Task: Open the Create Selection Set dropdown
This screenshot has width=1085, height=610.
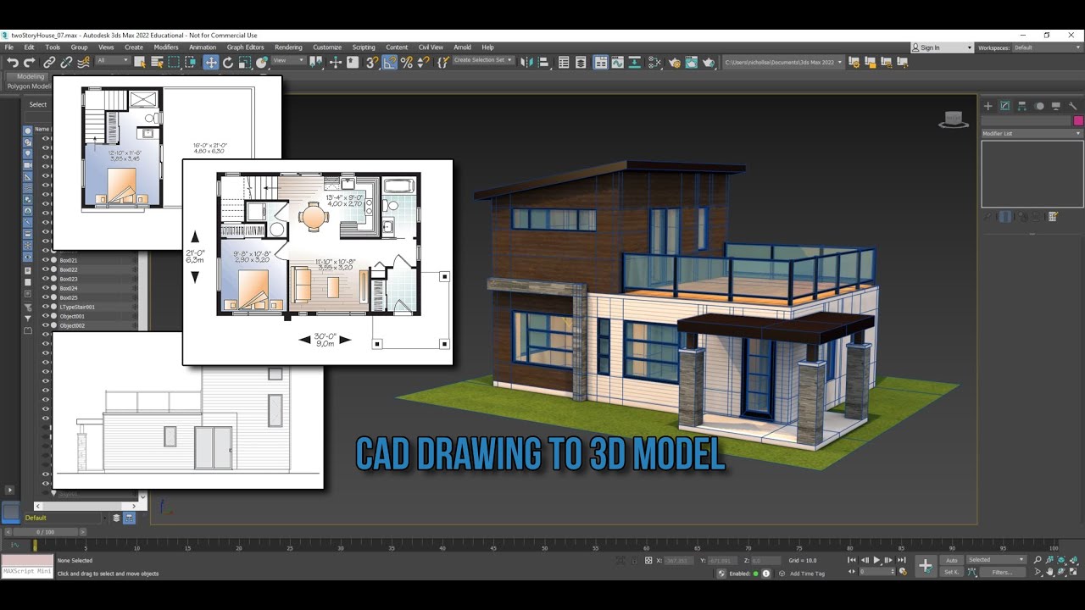Action: click(x=483, y=61)
